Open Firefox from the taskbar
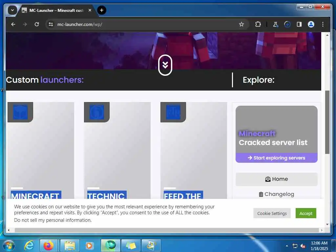The width and height of the screenshot is (336, 252). (49, 245)
